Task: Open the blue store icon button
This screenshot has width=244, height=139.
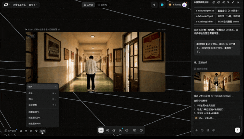Action: pos(162,5)
